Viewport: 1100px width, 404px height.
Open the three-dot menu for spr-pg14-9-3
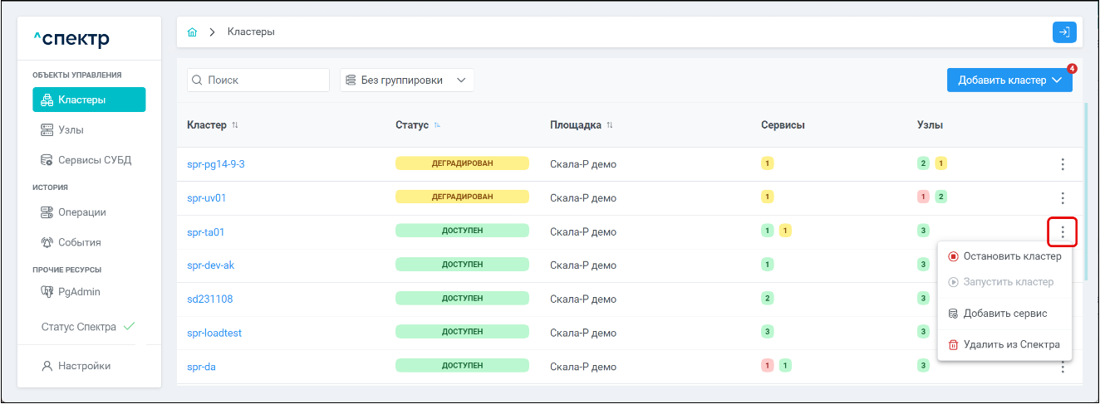pyautogui.click(x=1063, y=164)
